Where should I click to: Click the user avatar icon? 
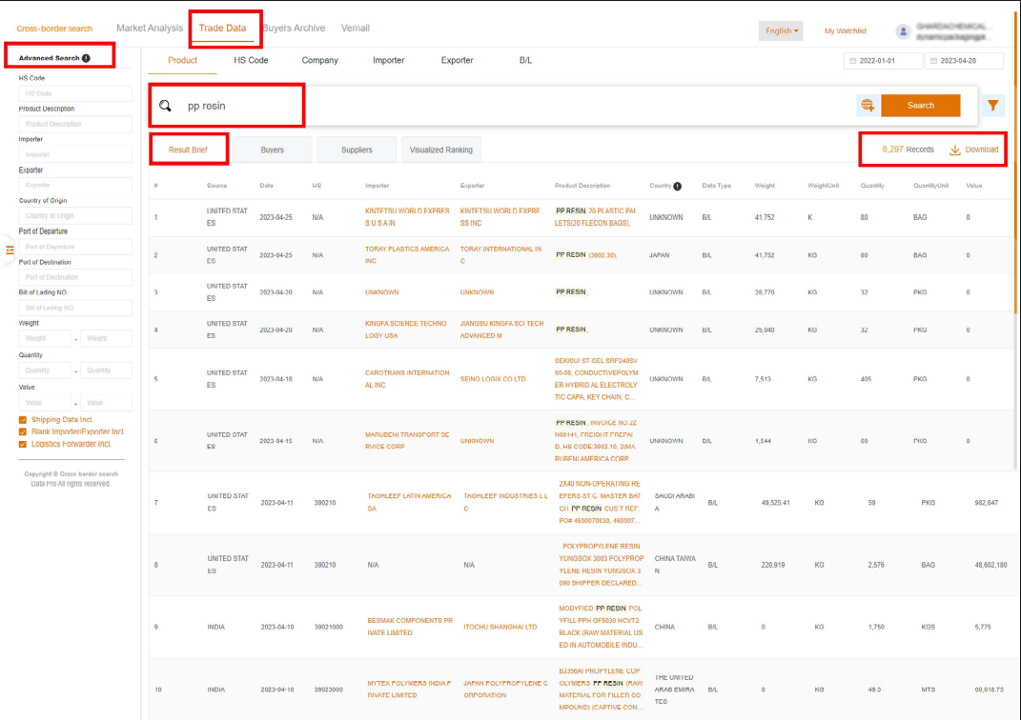[902, 31]
